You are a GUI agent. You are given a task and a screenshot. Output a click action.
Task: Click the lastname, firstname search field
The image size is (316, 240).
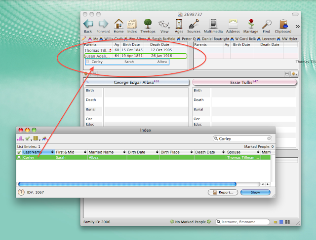click(242, 222)
